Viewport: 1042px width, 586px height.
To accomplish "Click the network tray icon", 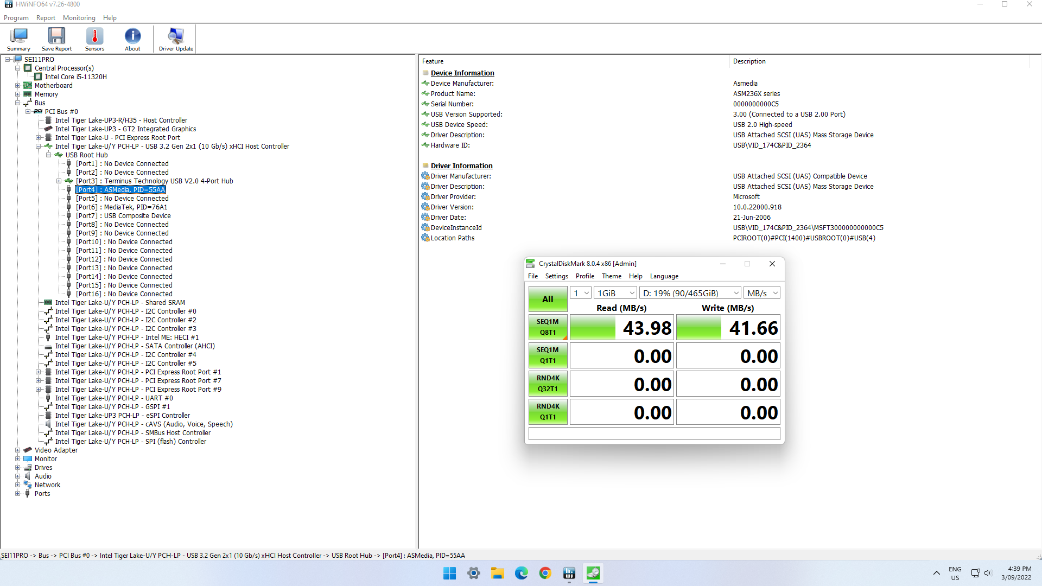I will (x=975, y=573).
